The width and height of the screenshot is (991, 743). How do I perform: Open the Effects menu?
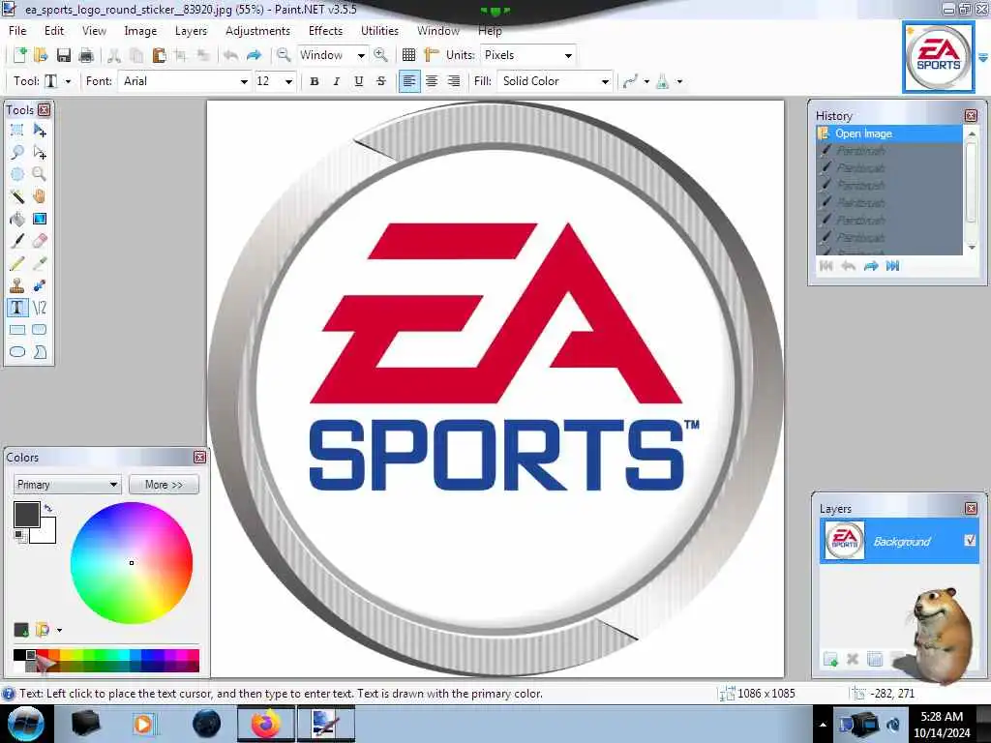point(325,30)
